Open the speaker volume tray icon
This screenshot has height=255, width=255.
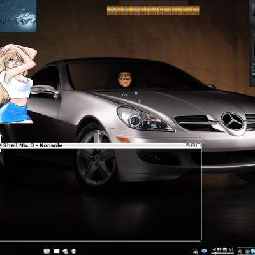(240, 251)
